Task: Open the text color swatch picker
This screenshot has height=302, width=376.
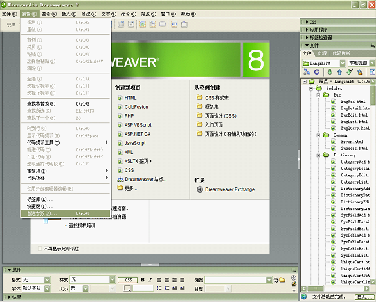Action: point(127,288)
